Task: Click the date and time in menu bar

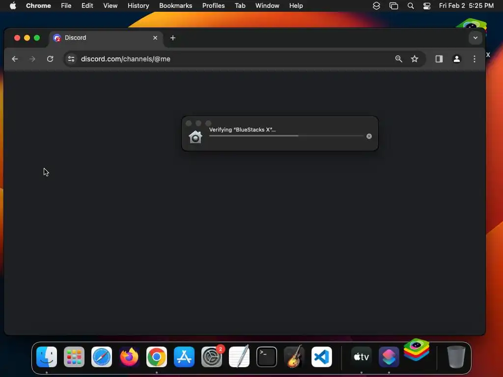Action: [x=466, y=6]
